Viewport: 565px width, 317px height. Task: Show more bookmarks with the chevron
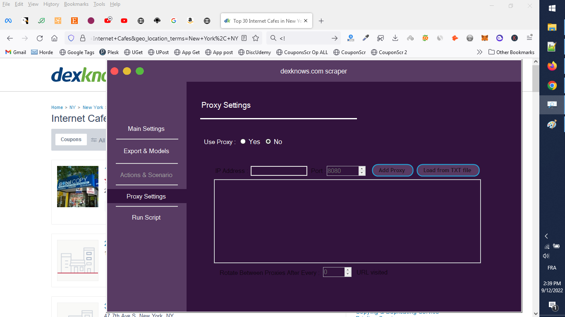480,52
